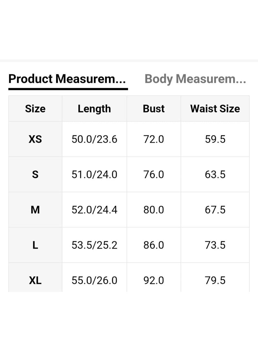Click the XS length value 50.0/23.6
The image size is (258, 351).
tap(94, 139)
